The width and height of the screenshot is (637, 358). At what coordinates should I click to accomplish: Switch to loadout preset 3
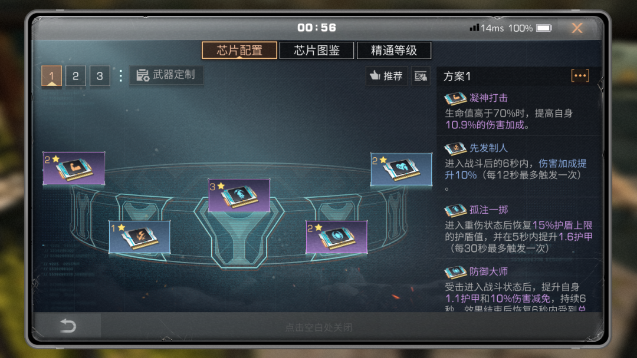(x=100, y=76)
